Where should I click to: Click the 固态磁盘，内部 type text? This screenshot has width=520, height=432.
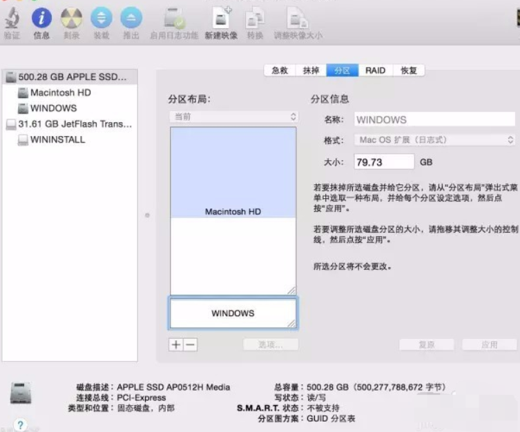(146, 408)
